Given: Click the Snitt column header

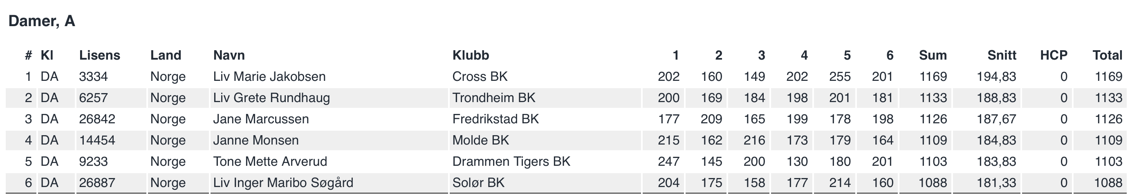Looking at the screenshot, I should (1002, 55).
